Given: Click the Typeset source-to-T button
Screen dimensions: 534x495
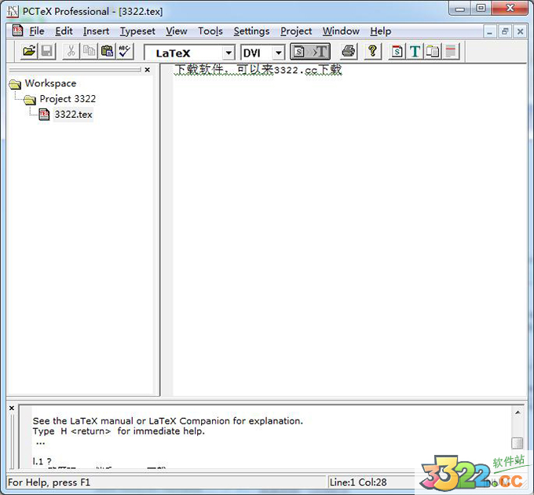Looking at the screenshot, I should tap(309, 52).
